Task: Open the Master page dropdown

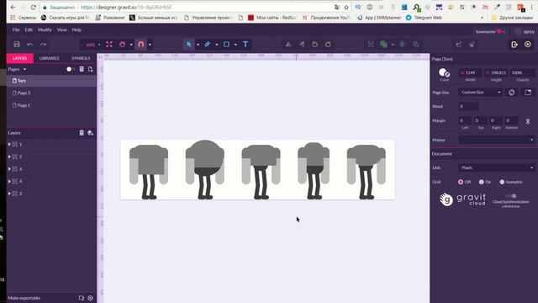Action: pos(497,140)
